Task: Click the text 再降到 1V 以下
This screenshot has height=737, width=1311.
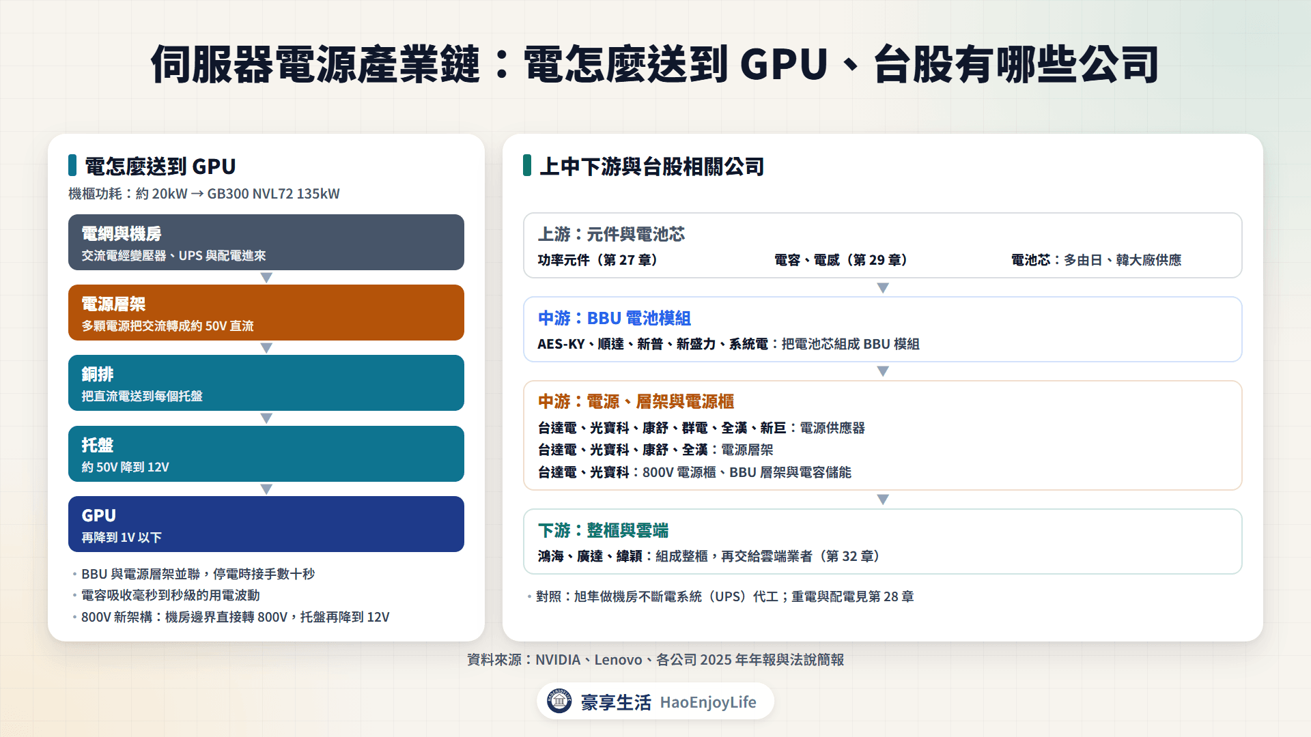Action: 122,537
